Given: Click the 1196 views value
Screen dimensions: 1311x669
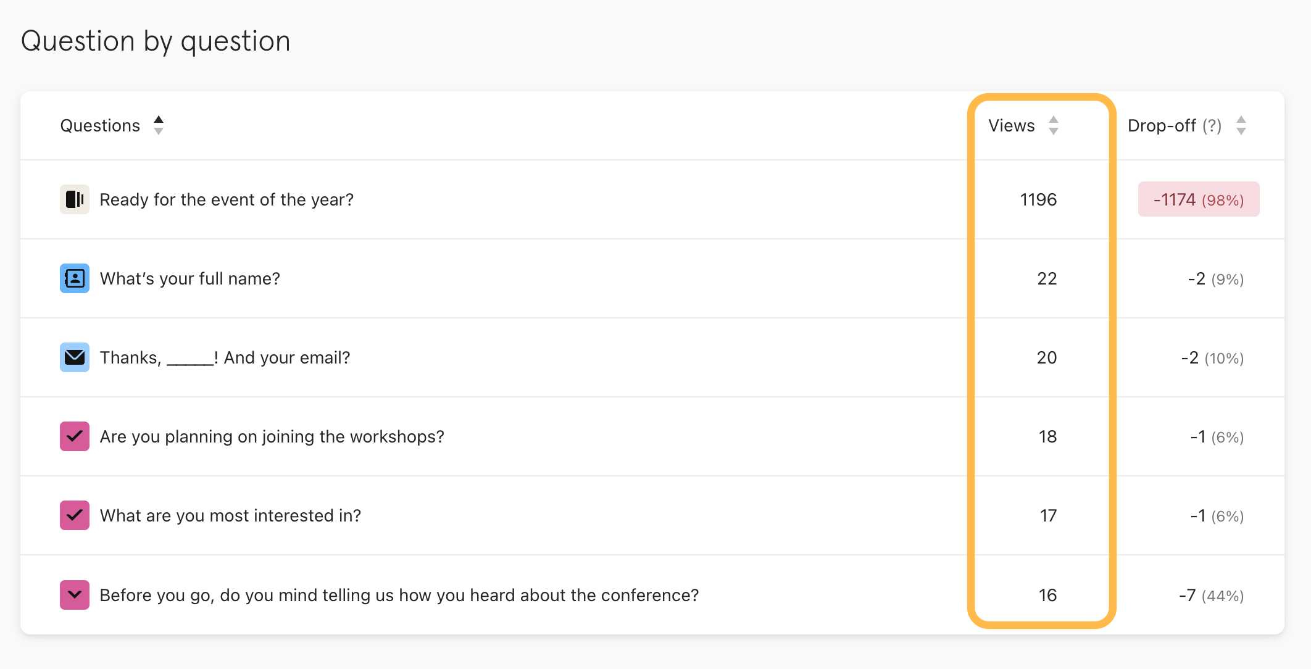Looking at the screenshot, I should (1038, 200).
